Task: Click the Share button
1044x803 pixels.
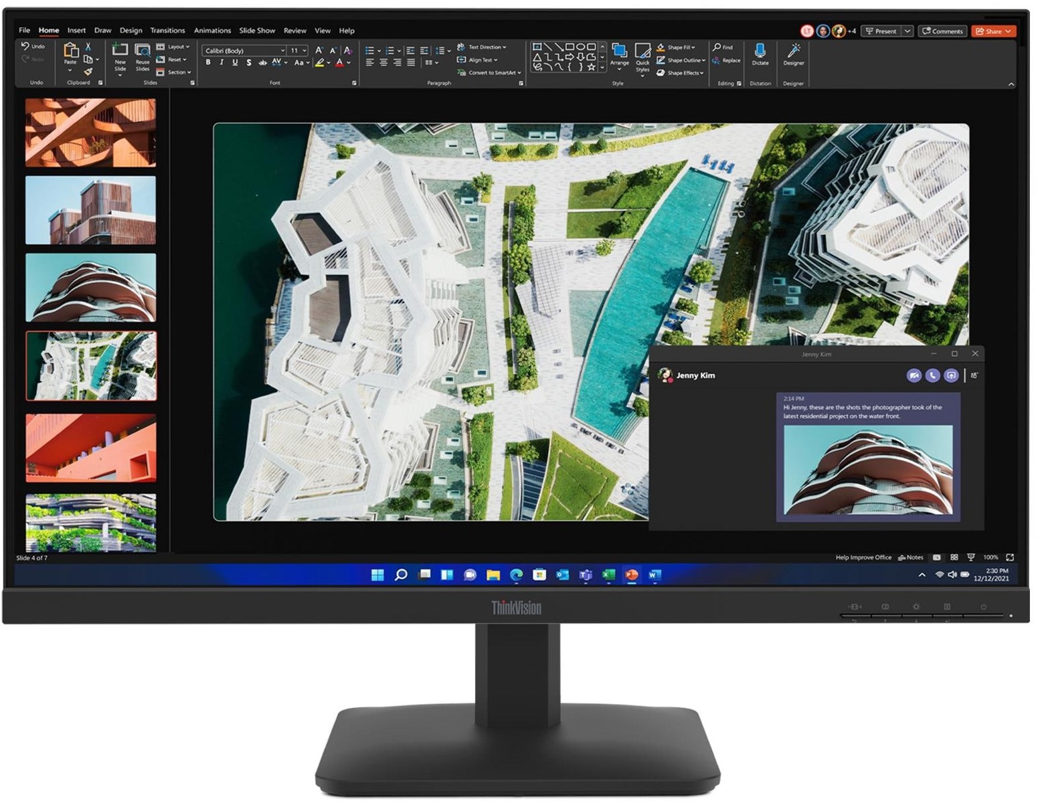Action: (x=994, y=31)
